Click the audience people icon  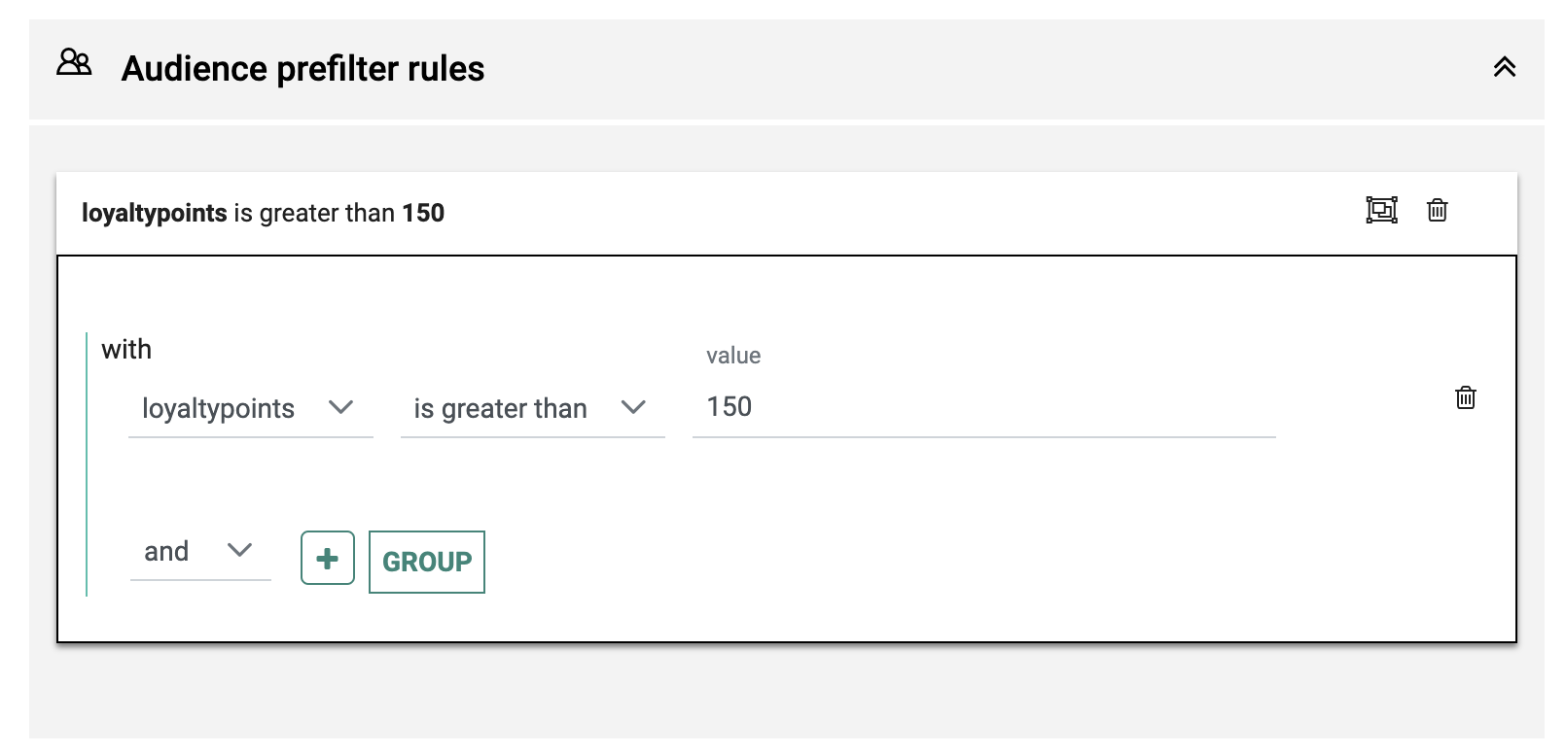(x=74, y=63)
